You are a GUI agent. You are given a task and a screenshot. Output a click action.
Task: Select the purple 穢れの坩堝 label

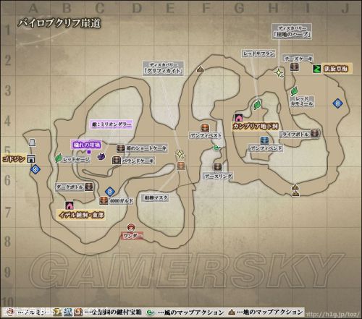[x=86, y=145]
